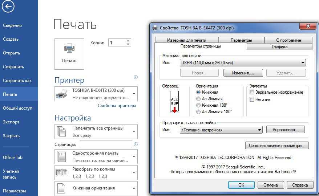Click the label sample preview in Образец
Screen dimensions: 319x196
tap(174, 102)
